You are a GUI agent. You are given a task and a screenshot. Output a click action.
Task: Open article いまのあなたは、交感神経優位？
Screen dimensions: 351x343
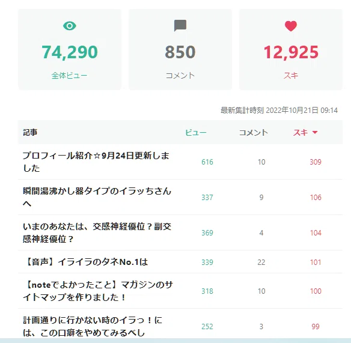click(x=97, y=232)
